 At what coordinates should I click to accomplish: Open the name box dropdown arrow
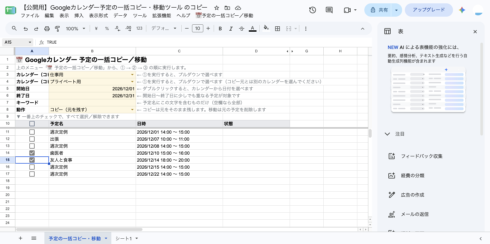[x=30, y=42]
